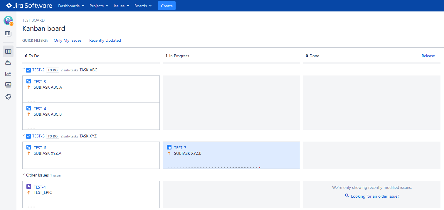Collapse the Other Issues swimlane
444x210 pixels.
[23, 174]
